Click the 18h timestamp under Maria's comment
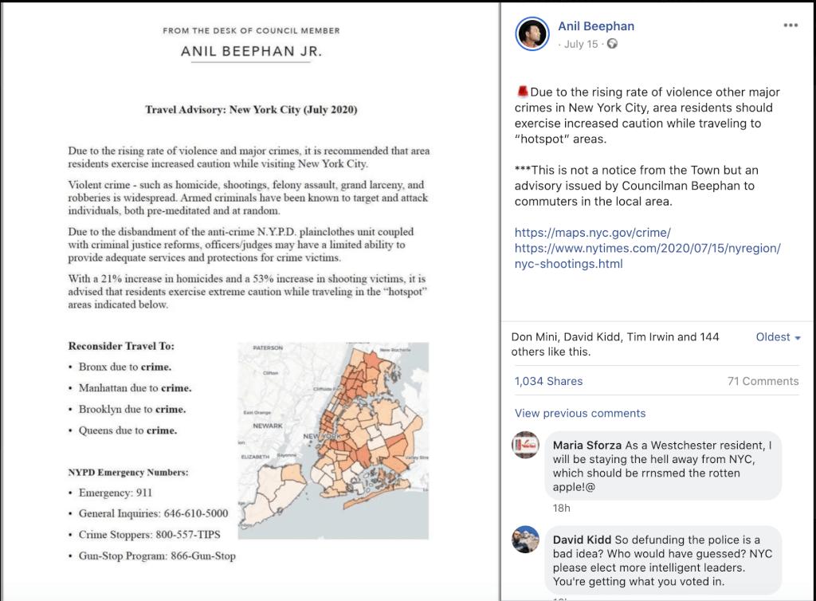This screenshot has height=601, width=816. tap(561, 508)
